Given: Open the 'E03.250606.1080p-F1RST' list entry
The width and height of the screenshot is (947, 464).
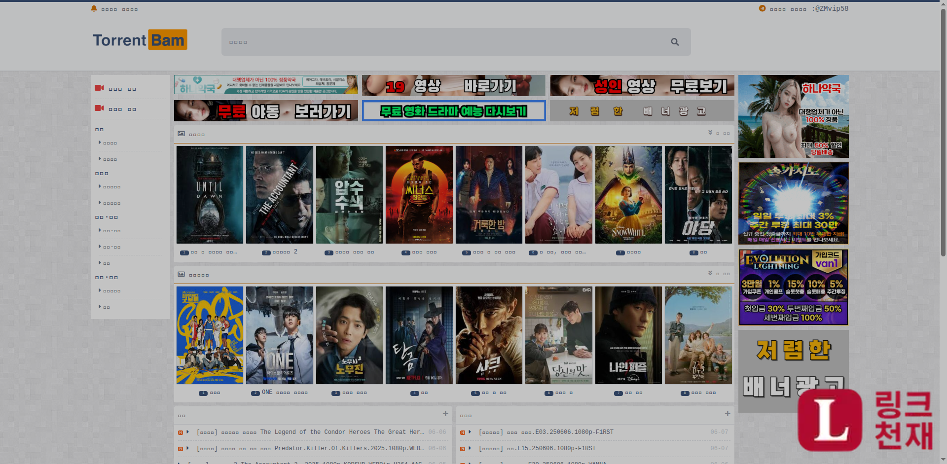Looking at the screenshot, I should pyautogui.click(x=546, y=432).
